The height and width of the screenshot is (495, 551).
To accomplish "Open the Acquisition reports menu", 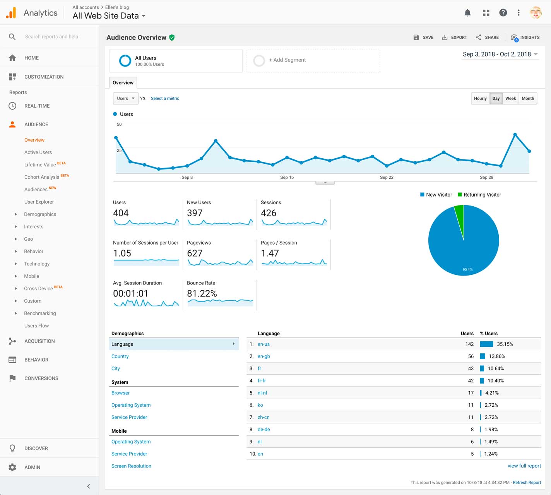I will [x=39, y=341].
